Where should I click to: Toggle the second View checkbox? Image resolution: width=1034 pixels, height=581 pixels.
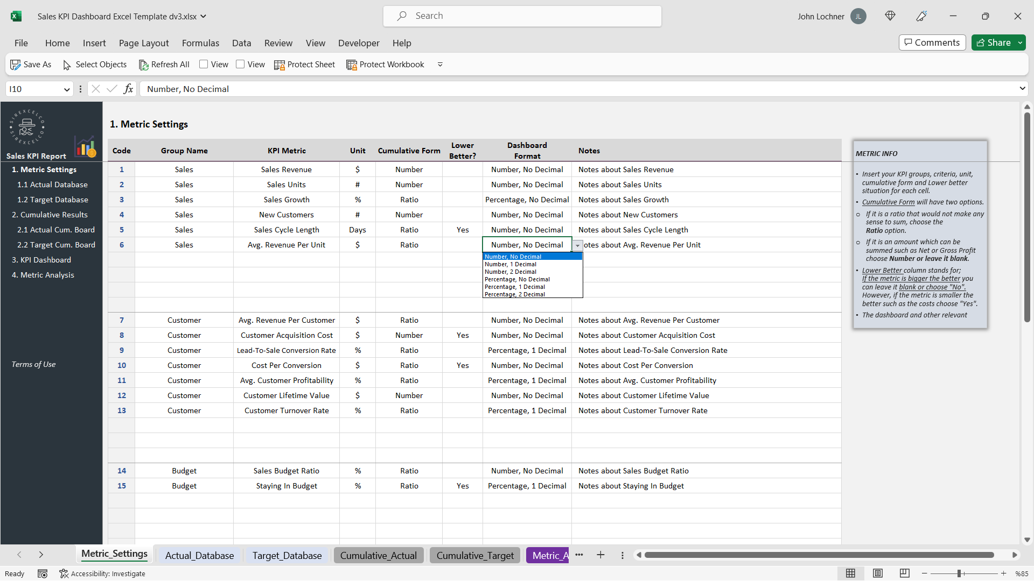240,64
